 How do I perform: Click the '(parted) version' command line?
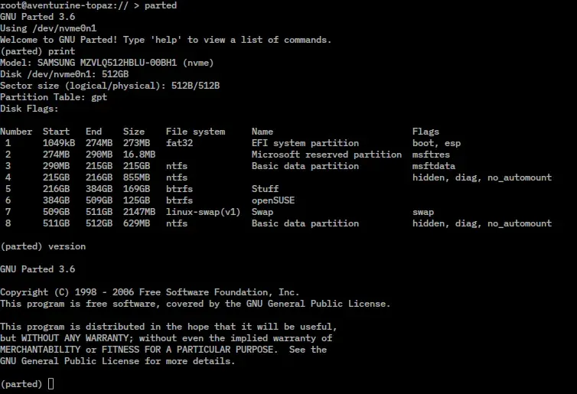click(43, 246)
